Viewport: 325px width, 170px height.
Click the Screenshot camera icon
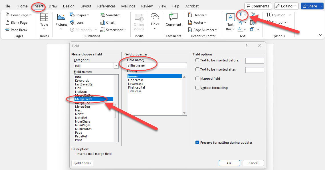click(102, 30)
